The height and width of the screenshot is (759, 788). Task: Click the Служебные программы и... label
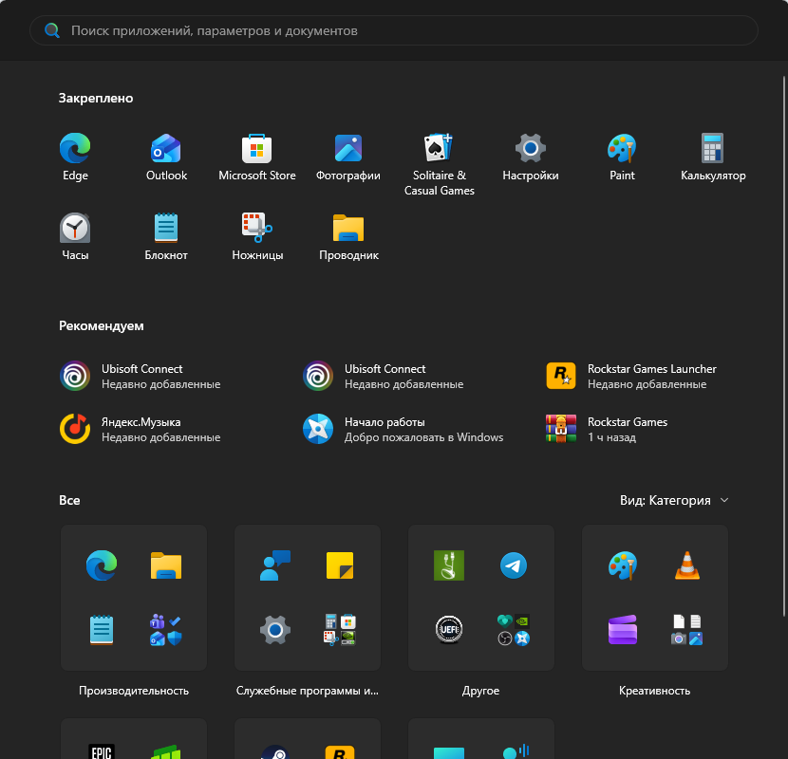308,691
